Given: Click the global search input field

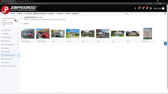Looking at the screenshot, I should tap(148, 14).
